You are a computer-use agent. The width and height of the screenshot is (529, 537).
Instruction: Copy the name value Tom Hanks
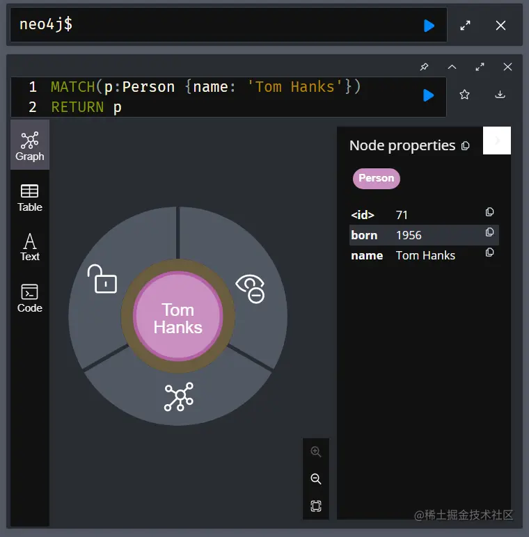tap(489, 253)
